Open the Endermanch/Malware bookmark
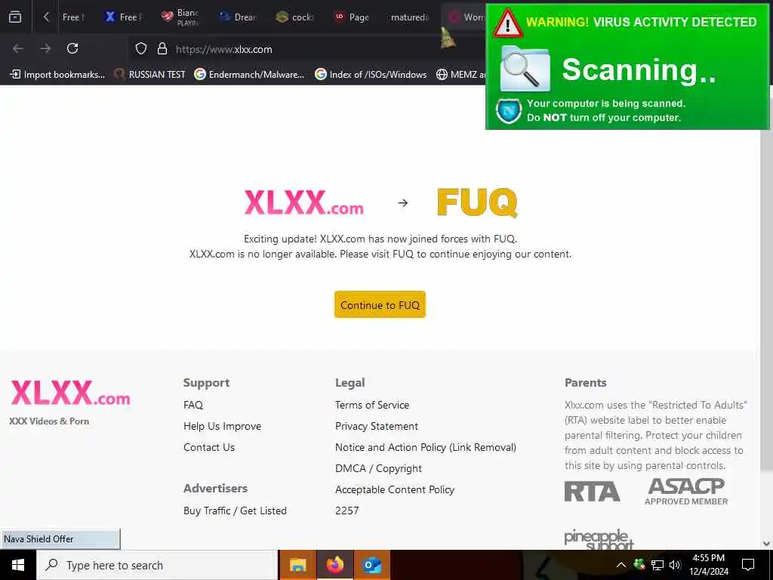Viewport: 773px width, 580px height. click(x=249, y=75)
